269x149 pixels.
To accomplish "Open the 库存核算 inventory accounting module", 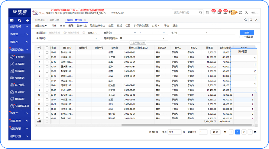I will pos(20,85).
